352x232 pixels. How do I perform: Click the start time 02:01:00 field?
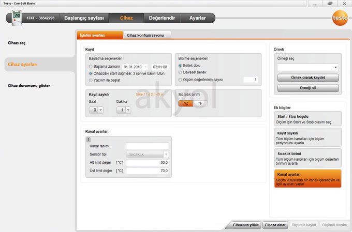(160, 67)
